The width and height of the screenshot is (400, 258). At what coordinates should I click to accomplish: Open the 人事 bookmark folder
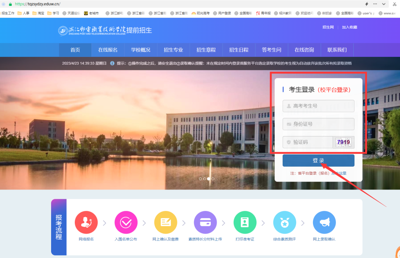(23, 13)
